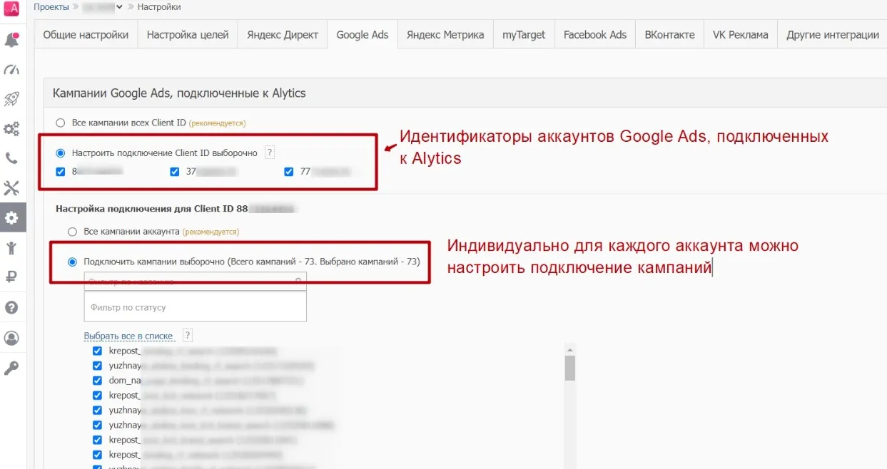The image size is (887, 469).
Task: Click the multiple gears icon in sidebar
Action: tap(11, 129)
